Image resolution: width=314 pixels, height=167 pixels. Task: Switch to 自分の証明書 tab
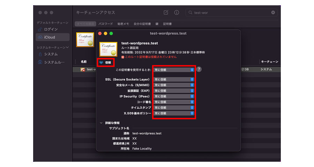(142, 24)
